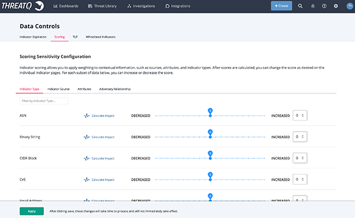This screenshot has height=218, width=355.
Task: Switch to the TLP tab
Action: [x=75, y=37]
